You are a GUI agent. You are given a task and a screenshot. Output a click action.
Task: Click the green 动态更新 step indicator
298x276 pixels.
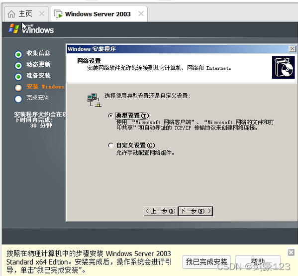(x=18, y=66)
